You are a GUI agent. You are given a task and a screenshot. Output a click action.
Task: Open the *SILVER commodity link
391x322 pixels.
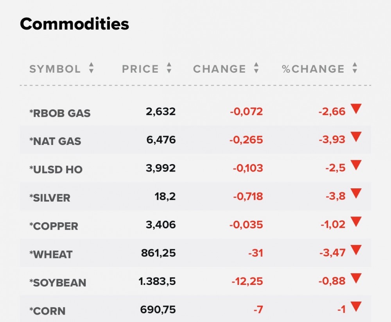click(50, 198)
